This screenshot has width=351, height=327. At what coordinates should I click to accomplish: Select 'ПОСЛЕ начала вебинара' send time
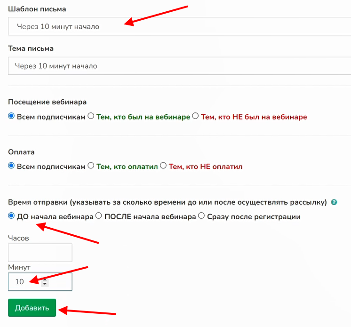(x=99, y=216)
